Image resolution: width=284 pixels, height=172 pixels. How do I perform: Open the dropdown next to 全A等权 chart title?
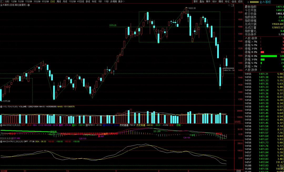click(29, 5)
